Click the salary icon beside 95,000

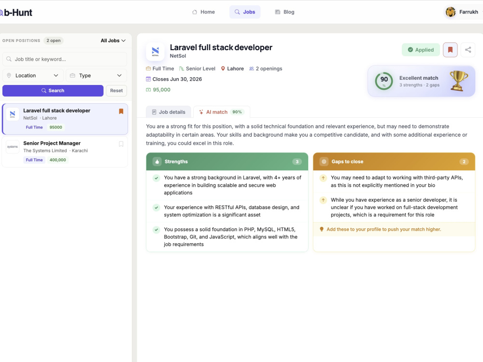tap(148, 90)
